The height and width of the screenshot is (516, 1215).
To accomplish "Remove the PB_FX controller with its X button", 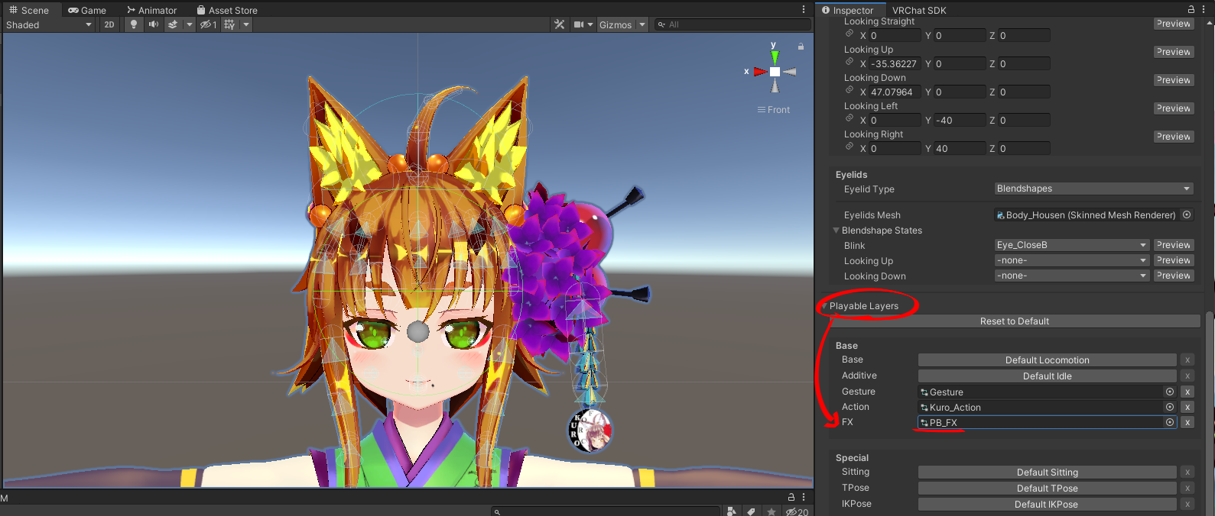I will pos(1187,423).
